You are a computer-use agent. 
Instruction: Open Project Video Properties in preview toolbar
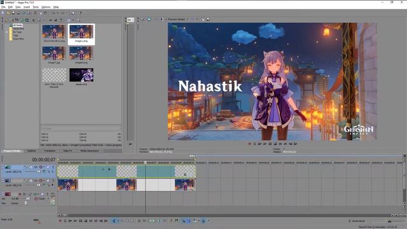coord(142,19)
